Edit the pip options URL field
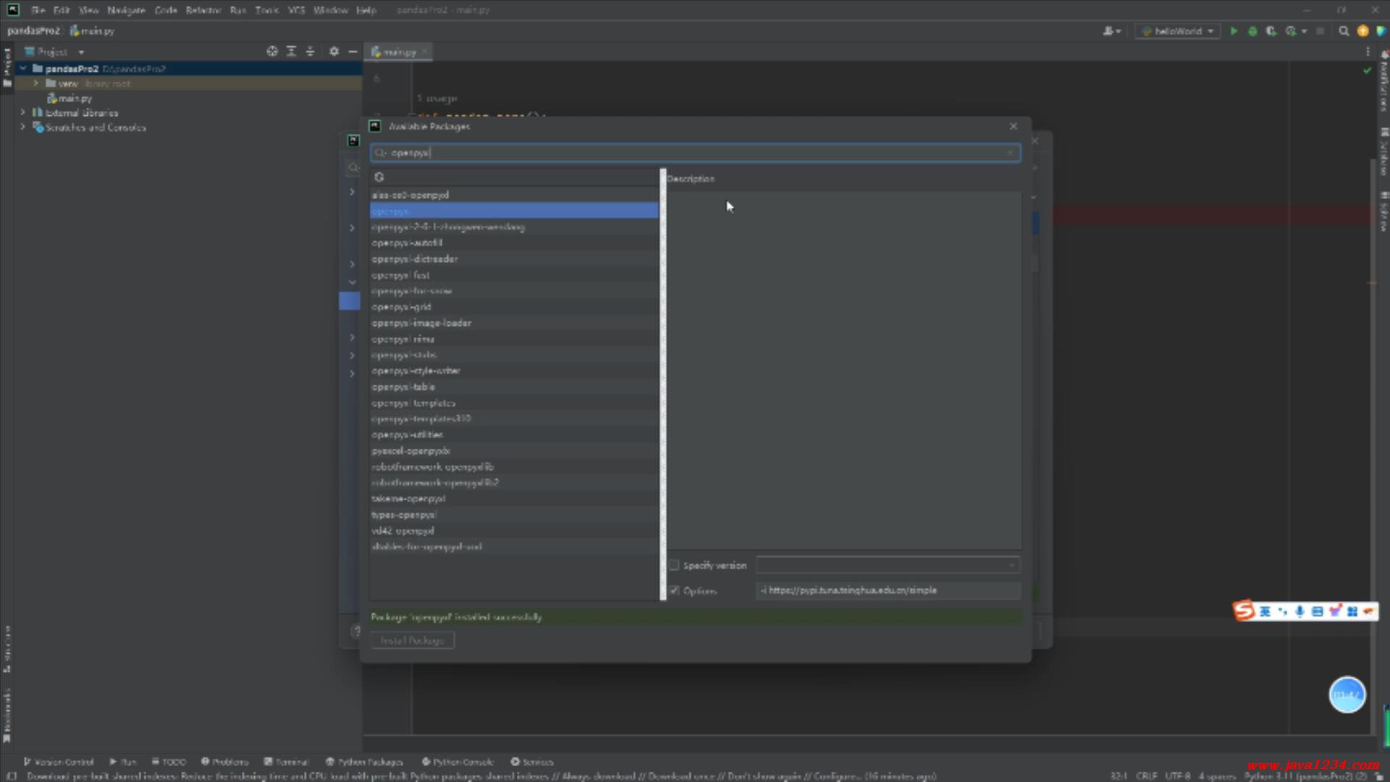The width and height of the screenshot is (1390, 782). click(888, 591)
